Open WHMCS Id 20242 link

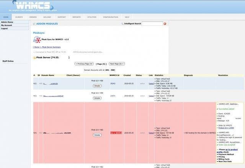pos(113,84)
